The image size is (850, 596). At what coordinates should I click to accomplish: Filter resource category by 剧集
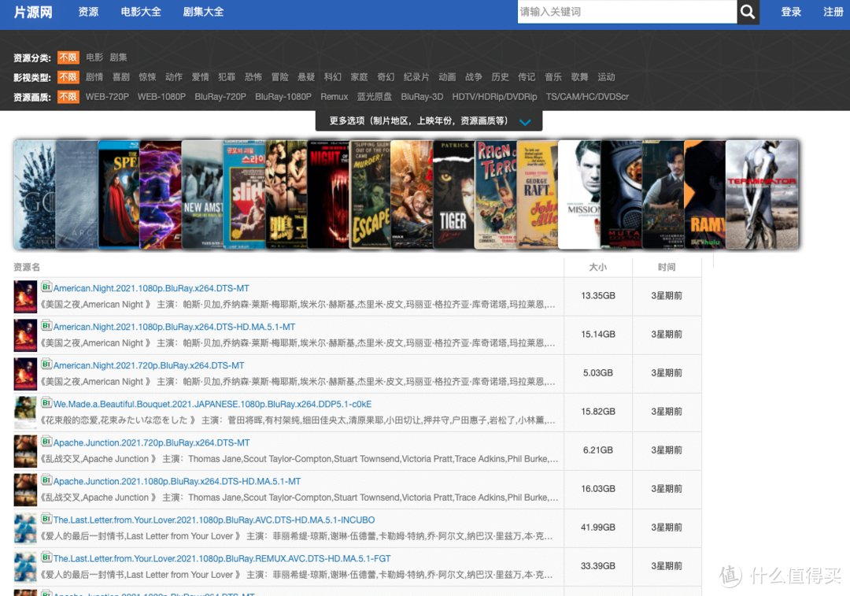click(x=118, y=57)
